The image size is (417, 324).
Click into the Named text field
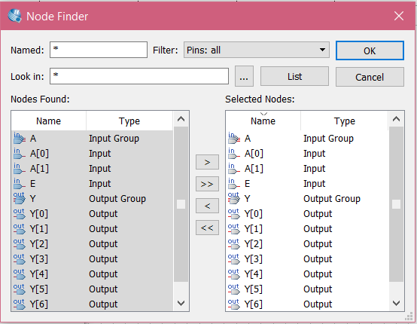coord(99,50)
